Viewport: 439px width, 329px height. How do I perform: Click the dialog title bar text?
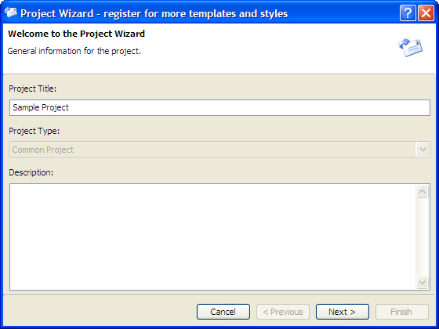154,13
